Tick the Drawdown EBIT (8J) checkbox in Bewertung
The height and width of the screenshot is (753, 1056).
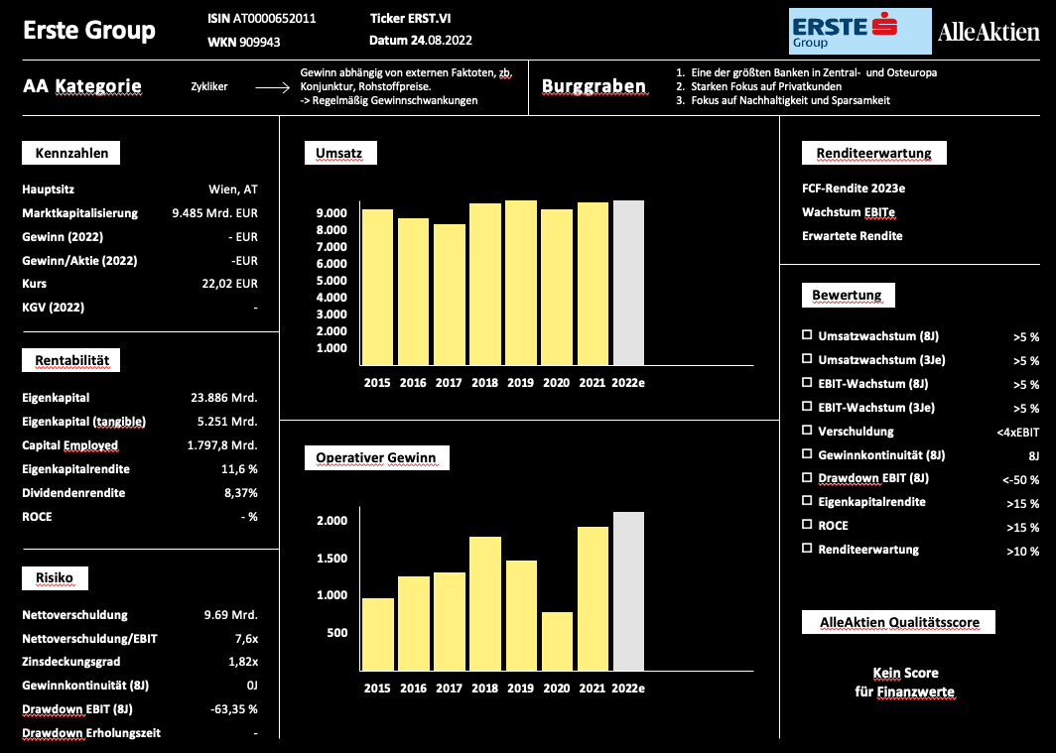[x=806, y=477]
